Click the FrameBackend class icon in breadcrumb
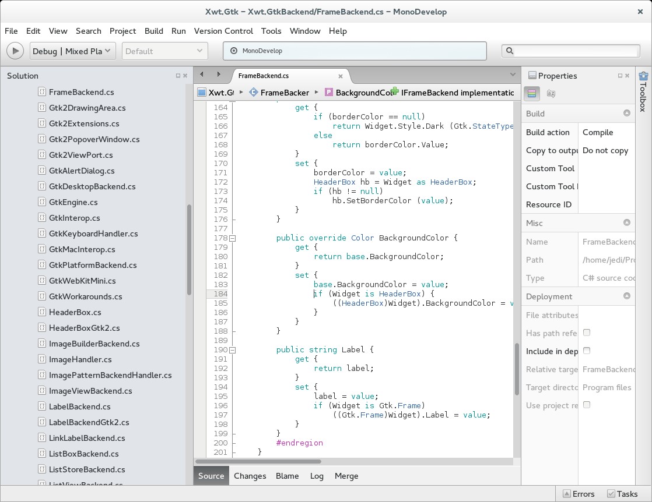Image resolution: width=652 pixels, height=502 pixels. tap(253, 93)
